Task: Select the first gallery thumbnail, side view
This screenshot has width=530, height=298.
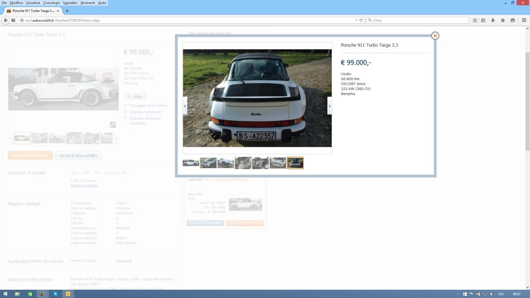Action: pos(191,163)
